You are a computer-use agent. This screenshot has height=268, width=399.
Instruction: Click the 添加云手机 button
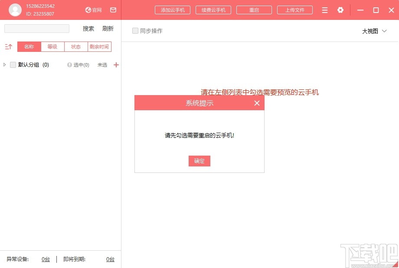click(x=172, y=10)
